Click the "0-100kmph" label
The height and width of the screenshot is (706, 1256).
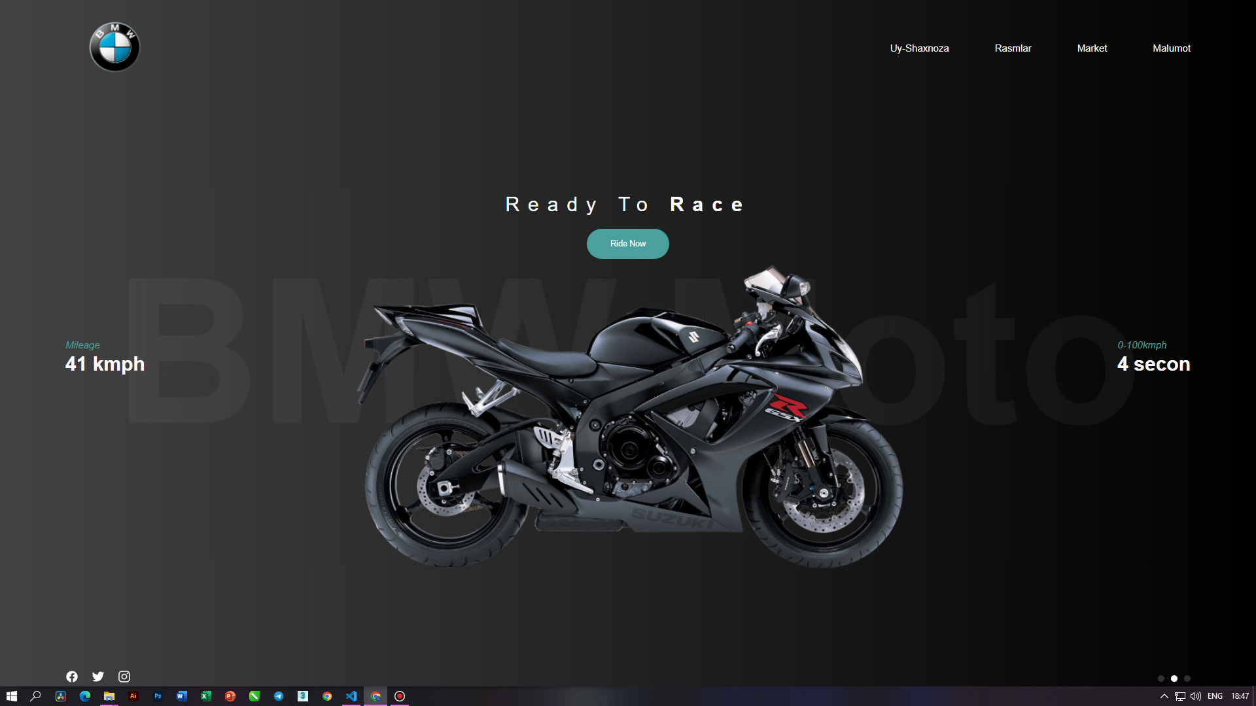(x=1142, y=345)
